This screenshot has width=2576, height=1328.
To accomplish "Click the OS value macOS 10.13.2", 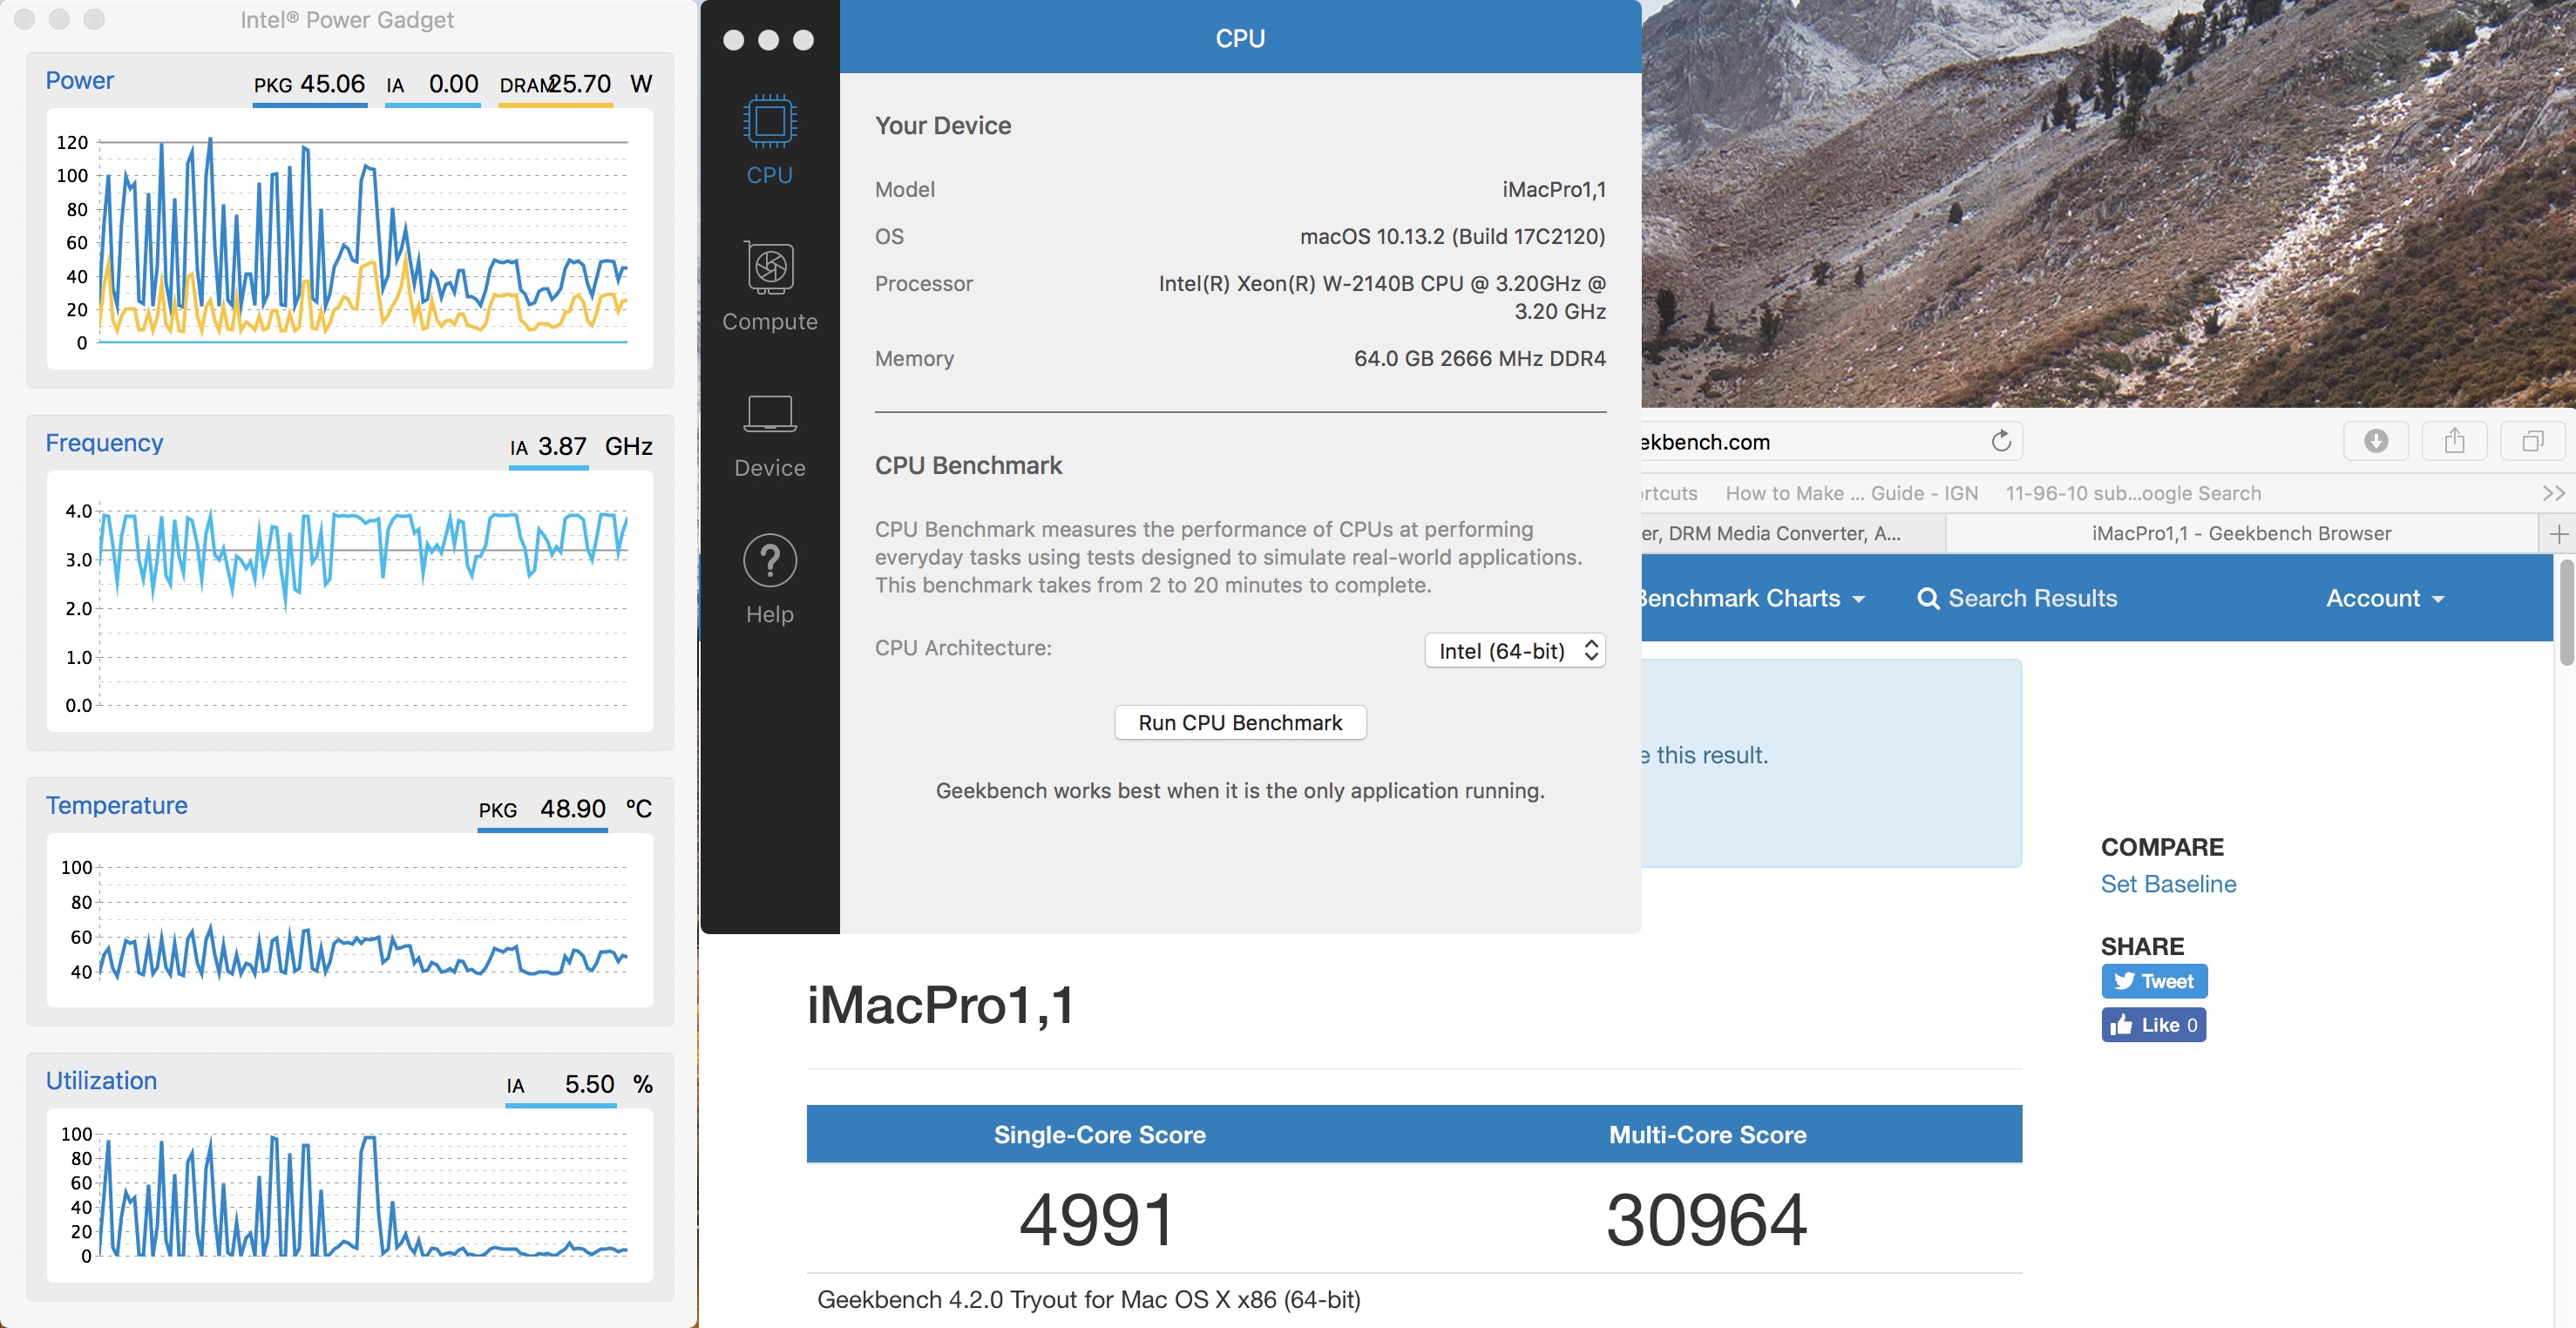I will [1452, 236].
